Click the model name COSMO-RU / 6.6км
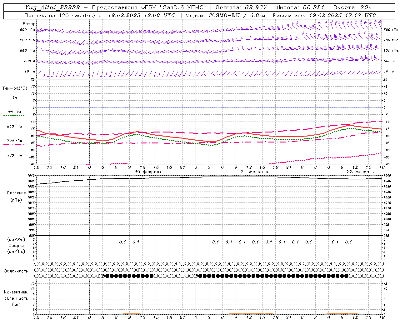400x320 pixels. [237, 15]
